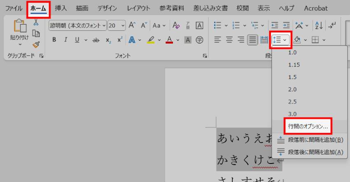Click the Copy icon in clipboard group
Screen dimensions: 350x182
point(36,33)
